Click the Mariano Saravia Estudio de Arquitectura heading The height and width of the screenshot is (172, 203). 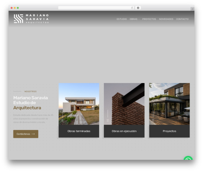point(30,103)
